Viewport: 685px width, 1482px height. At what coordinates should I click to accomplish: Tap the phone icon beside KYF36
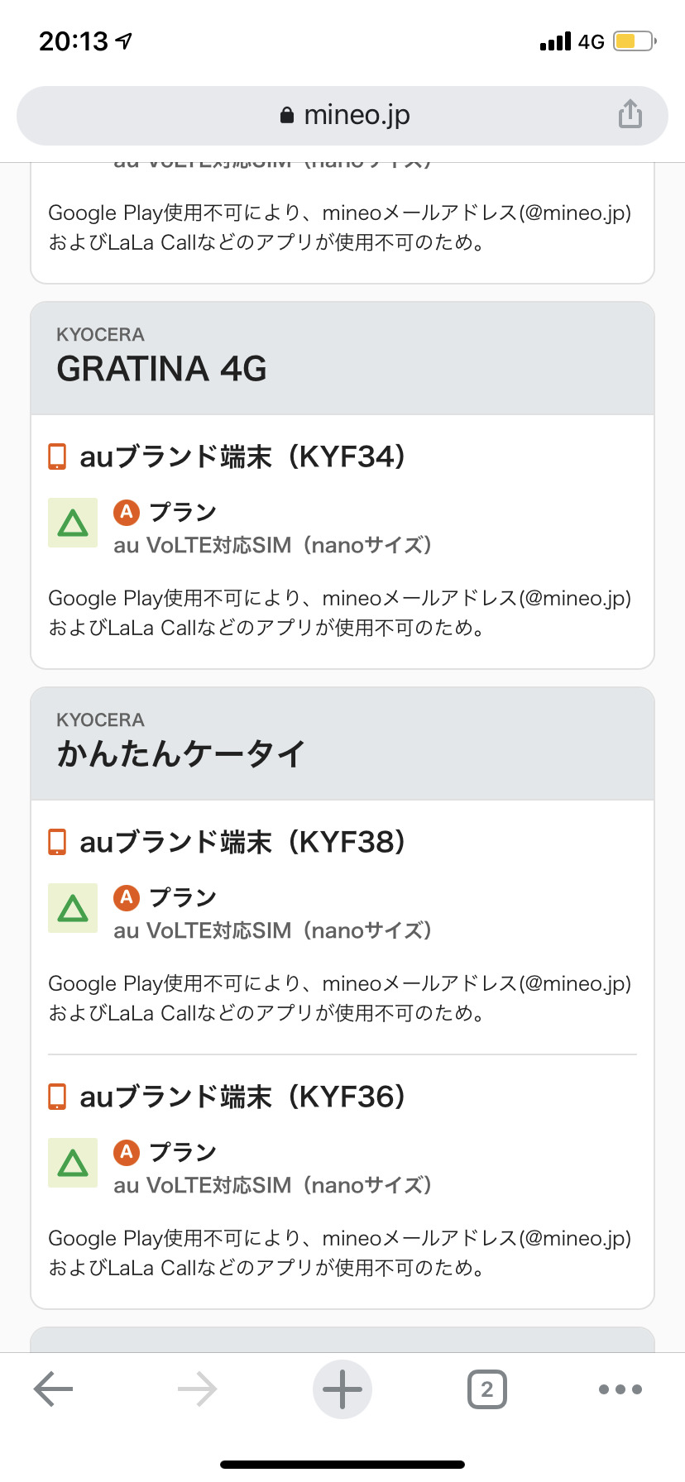pos(57,1097)
